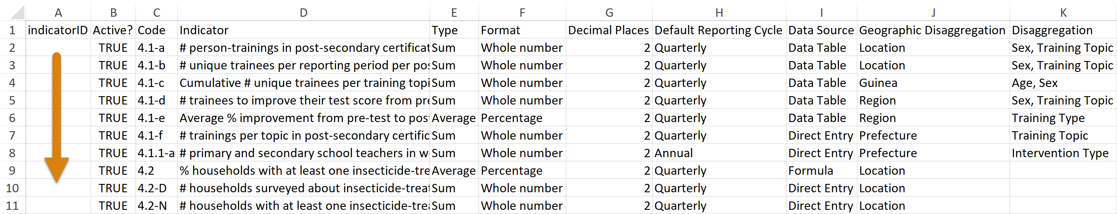Select the Training Type disaggregation cell

pyautogui.click(x=1063, y=118)
